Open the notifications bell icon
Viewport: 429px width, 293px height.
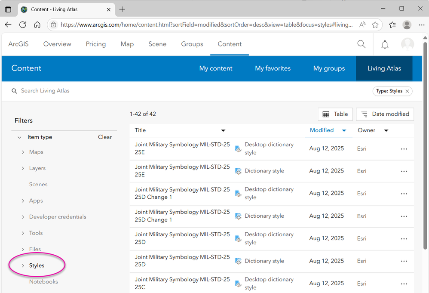point(385,44)
